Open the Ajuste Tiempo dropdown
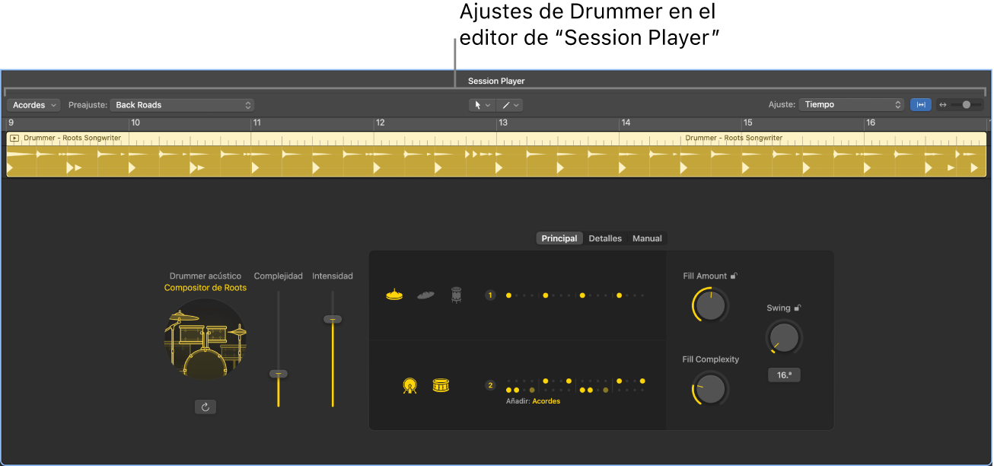This screenshot has width=994, height=466. (851, 104)
